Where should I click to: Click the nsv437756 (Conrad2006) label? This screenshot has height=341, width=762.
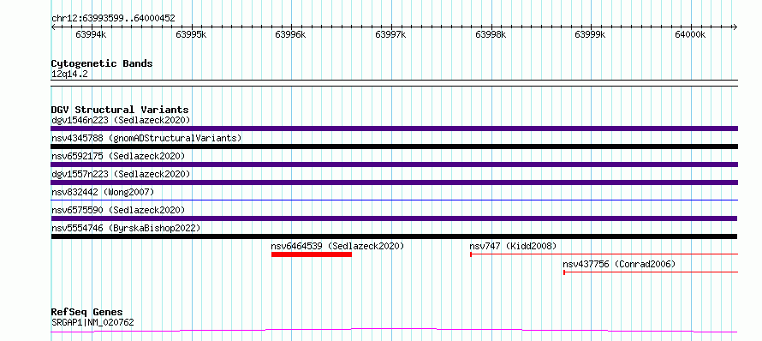tap(619, 264)
